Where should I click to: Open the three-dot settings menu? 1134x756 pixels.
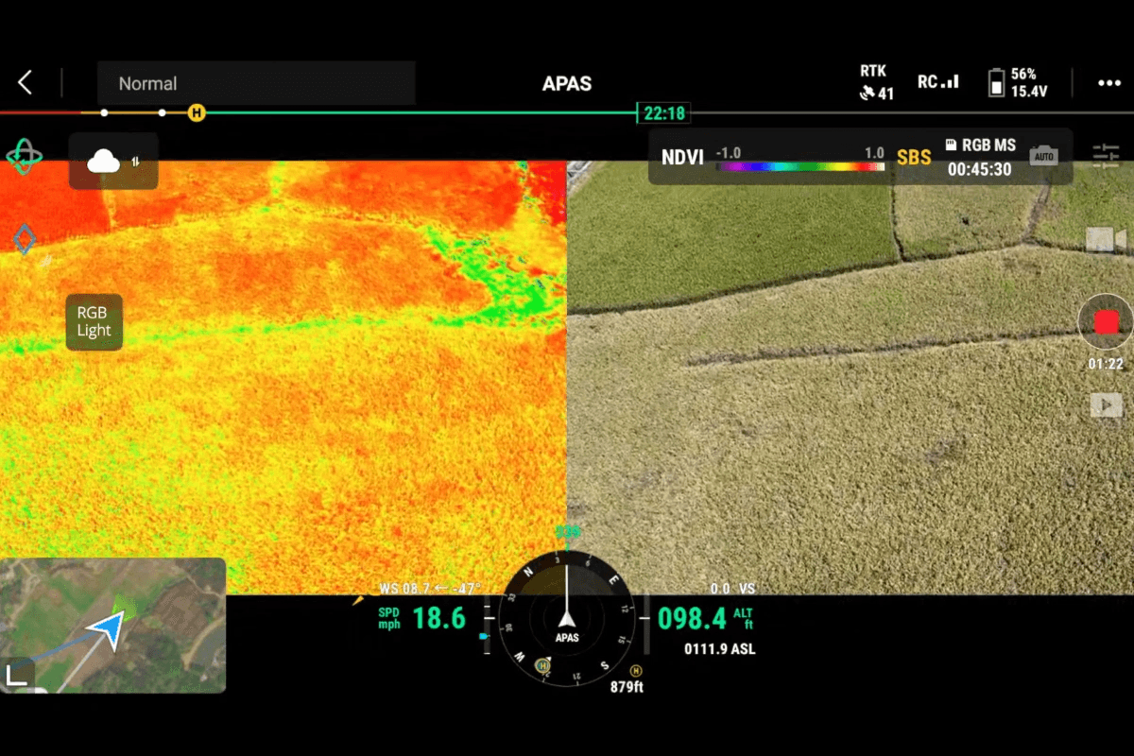click(x=1108, y=83)
